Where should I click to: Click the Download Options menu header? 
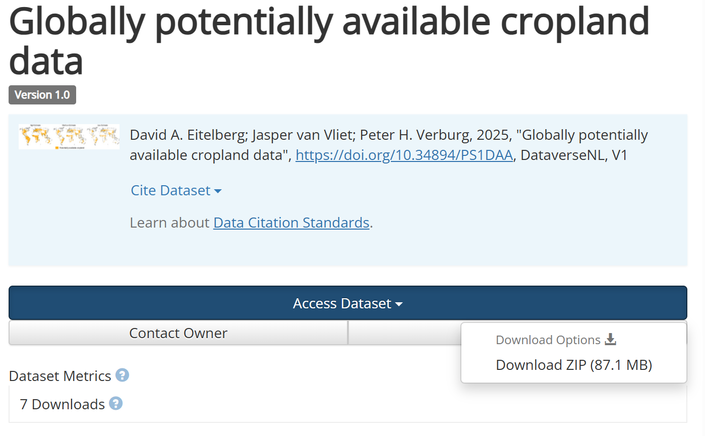548,340
